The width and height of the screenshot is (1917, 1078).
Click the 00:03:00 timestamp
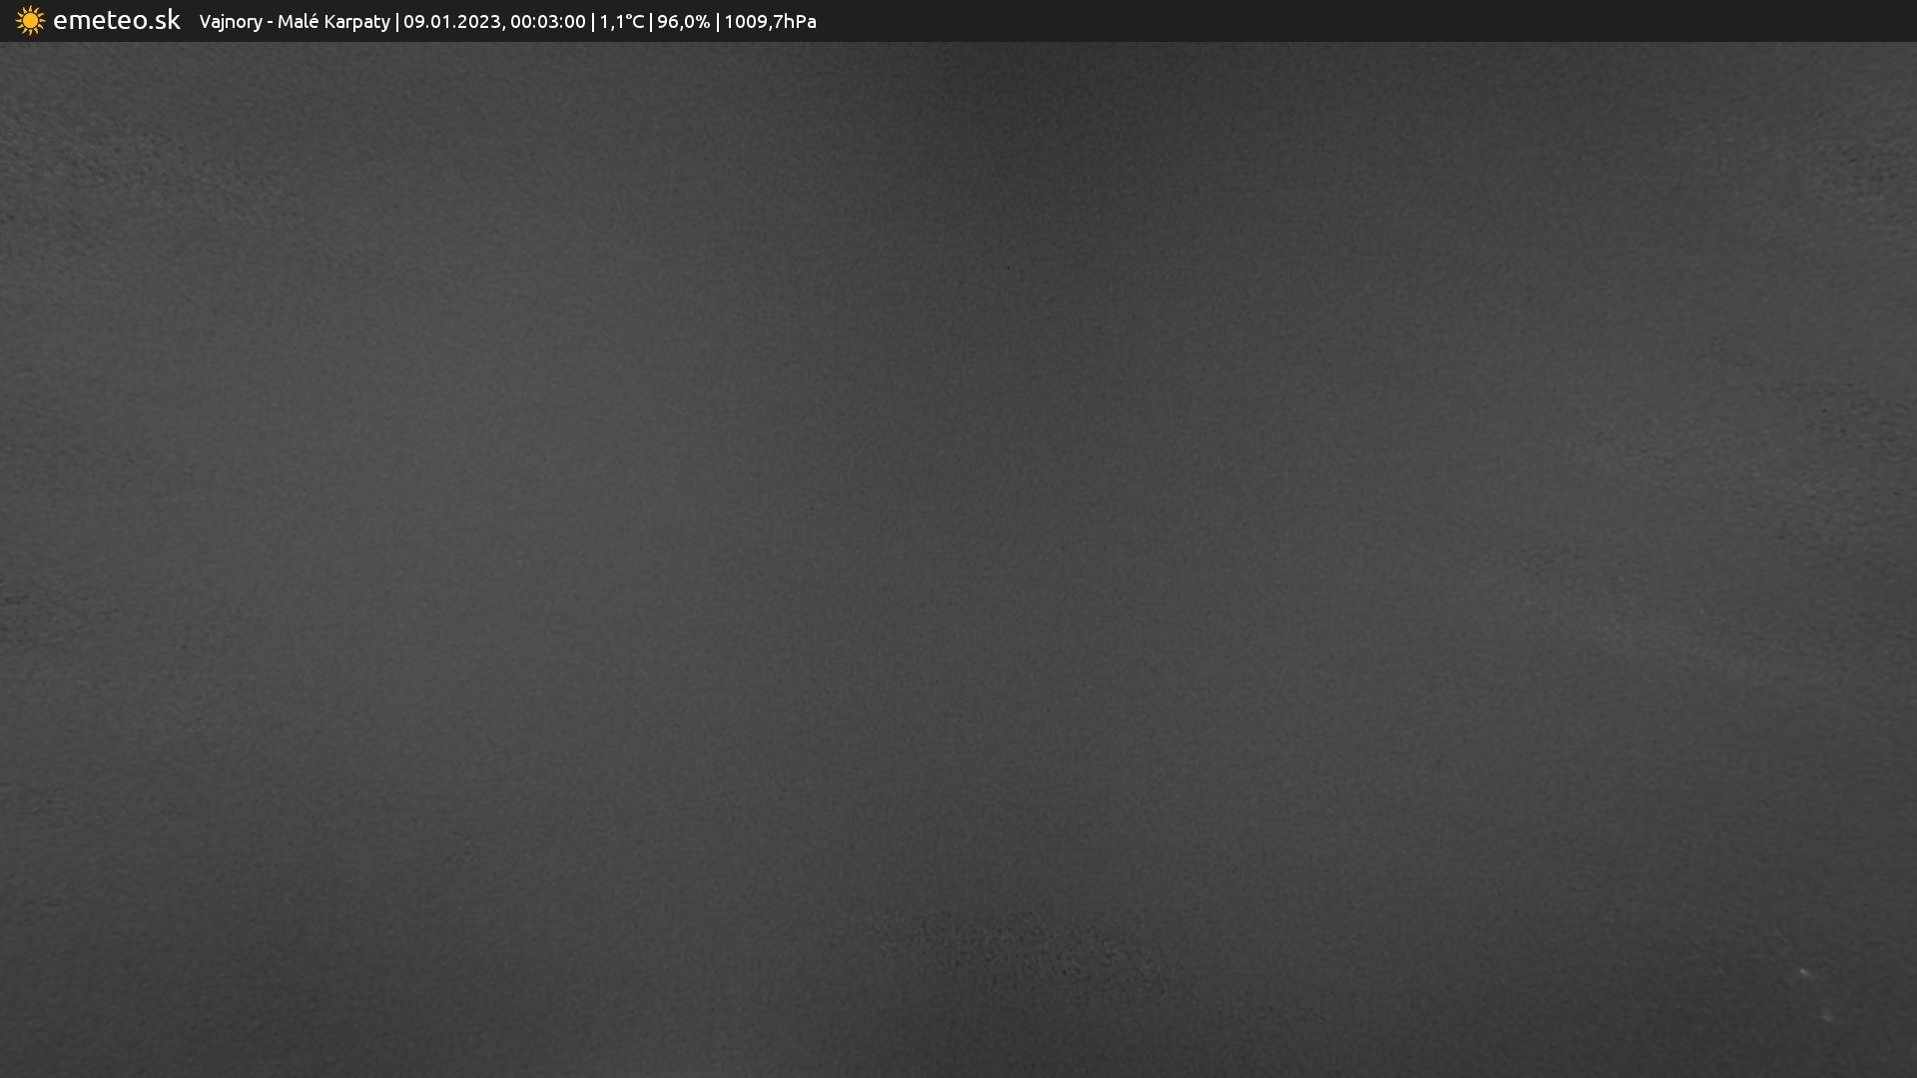tap(547, 22)
